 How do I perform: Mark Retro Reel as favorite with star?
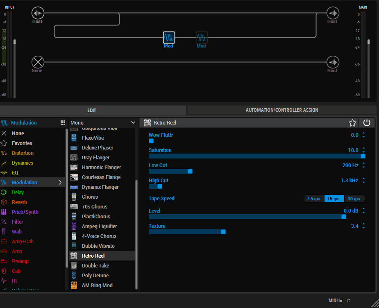pyautogui.click(x=352, y=123)
